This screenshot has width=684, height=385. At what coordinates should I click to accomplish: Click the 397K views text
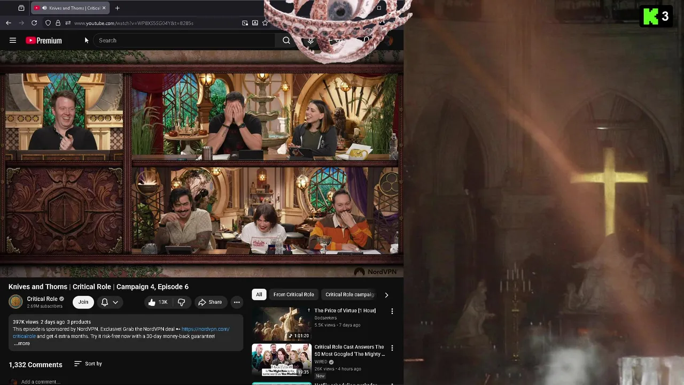coord(26,322)
